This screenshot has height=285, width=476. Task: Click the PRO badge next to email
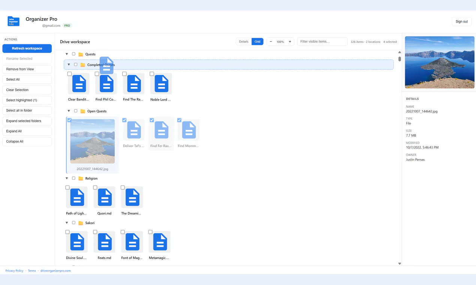(x=67, y=25)
